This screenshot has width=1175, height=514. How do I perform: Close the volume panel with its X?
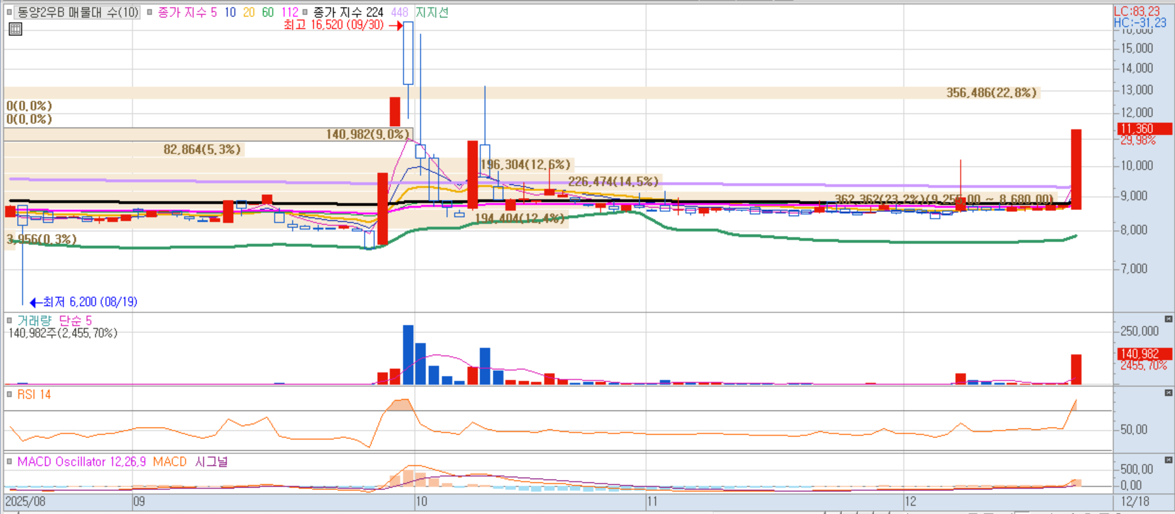[1168, 319]
